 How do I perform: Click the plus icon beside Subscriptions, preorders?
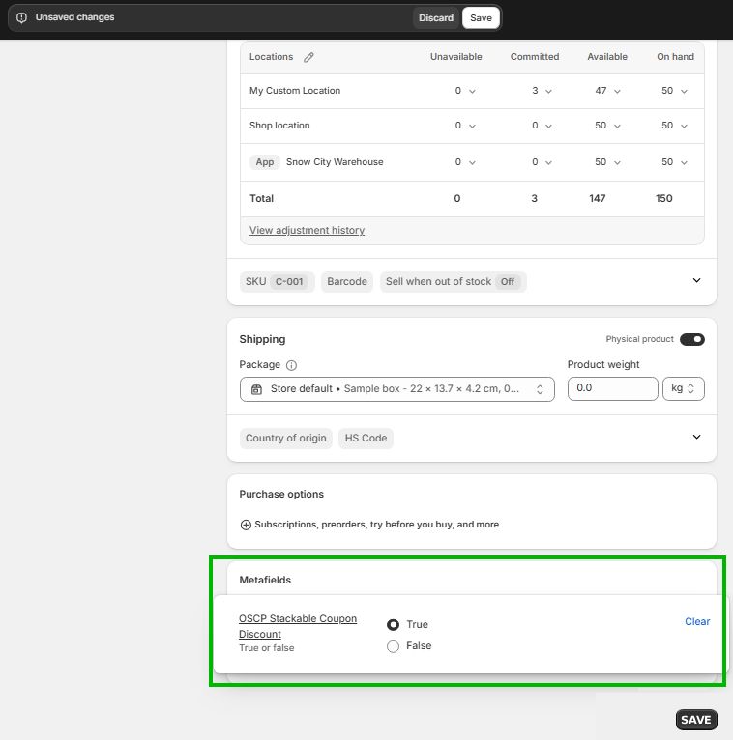pyautogui.click(x=246, y=525)
